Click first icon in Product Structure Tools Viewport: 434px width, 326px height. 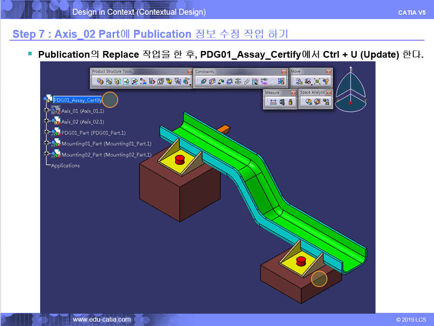tap(100, 82)
